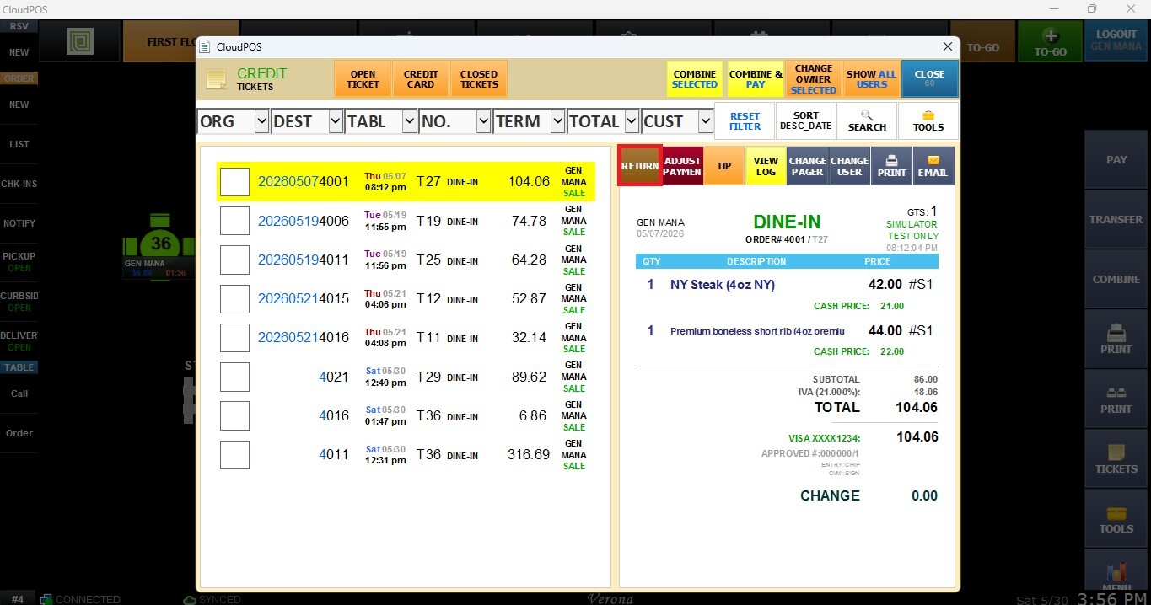Click RESET FILTER
This screenshot has height=605, width=1151.
[x=745, y=121]
